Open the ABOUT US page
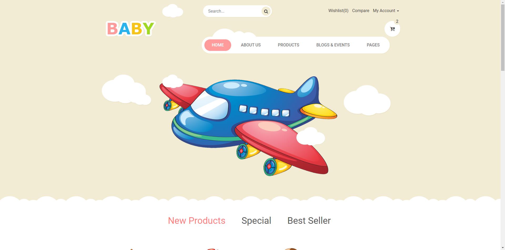The width and height of the screenshot is (505, 250). coord(251,45)
